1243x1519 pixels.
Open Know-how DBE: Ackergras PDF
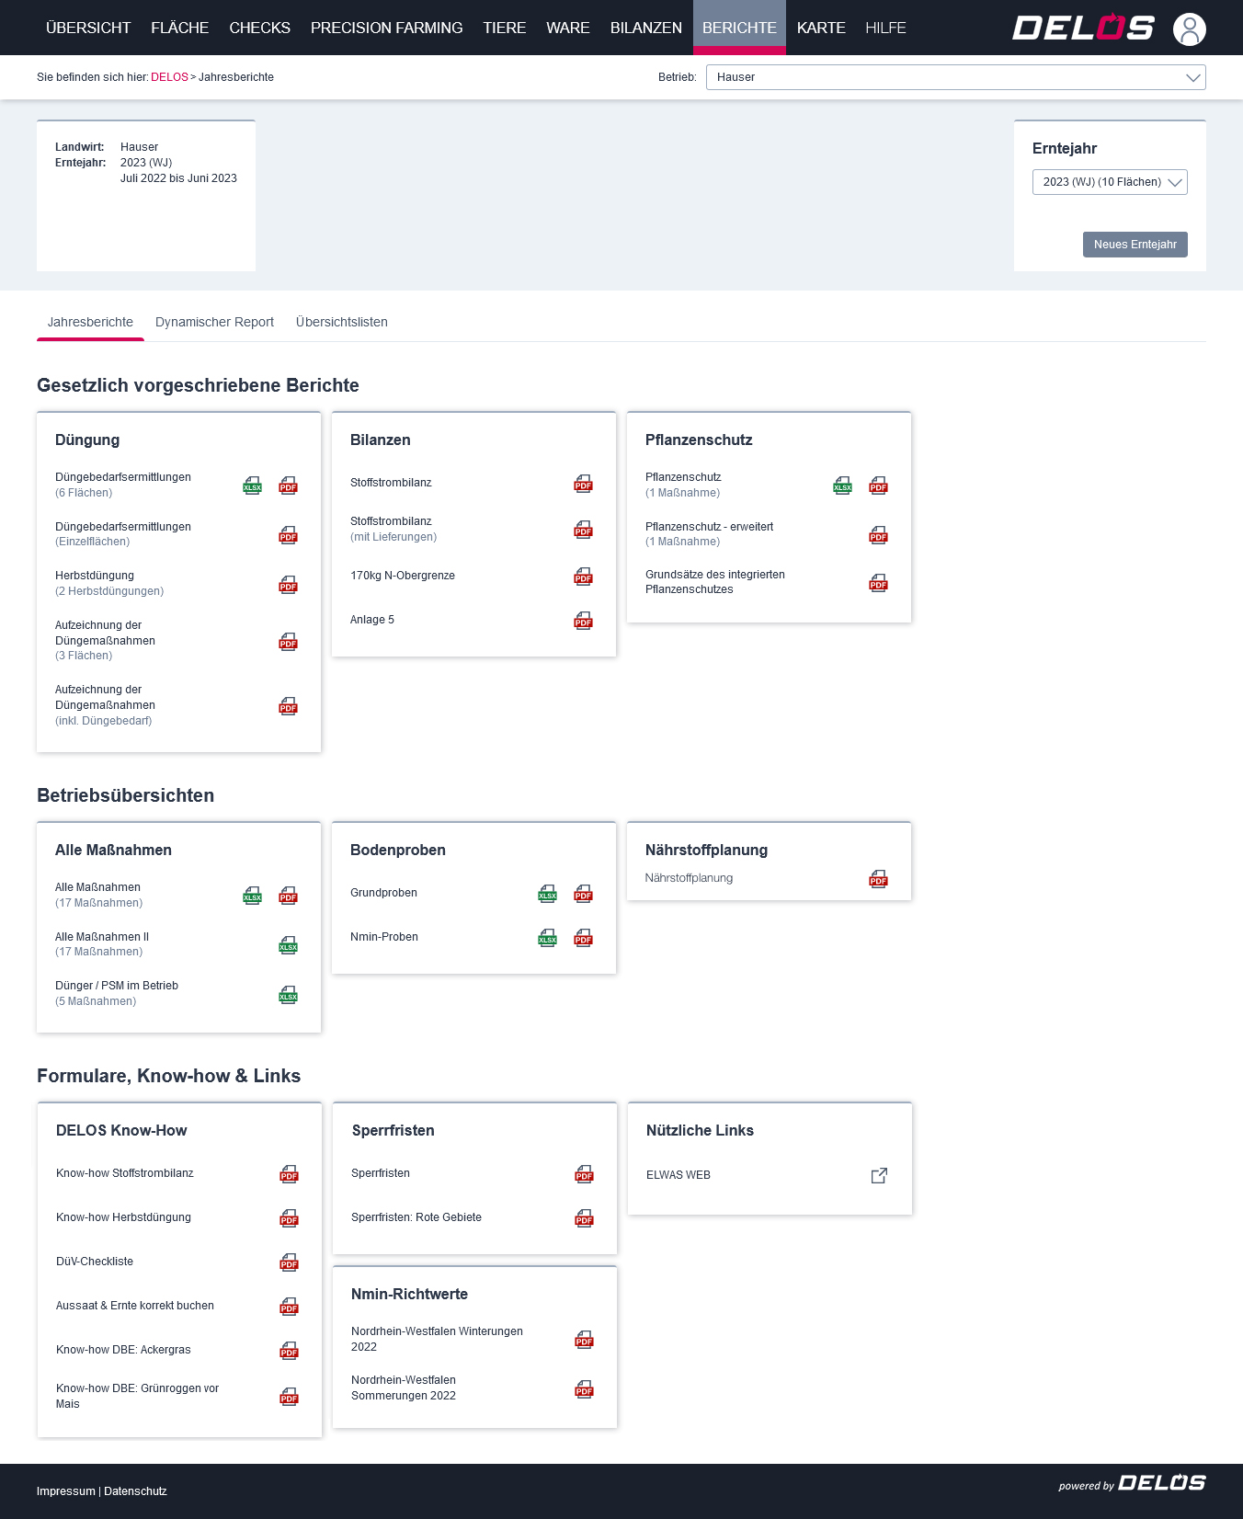[x=290, y=1351]
